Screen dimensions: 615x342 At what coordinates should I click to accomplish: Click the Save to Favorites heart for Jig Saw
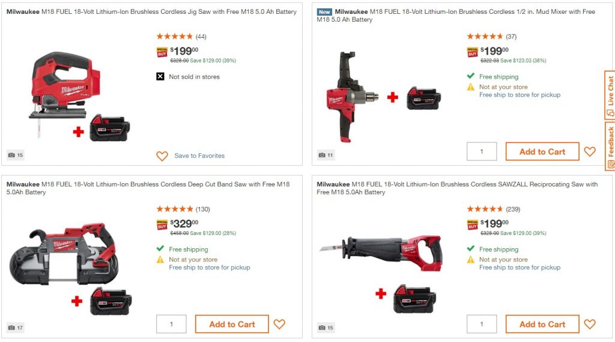click(x=162, y=156)
